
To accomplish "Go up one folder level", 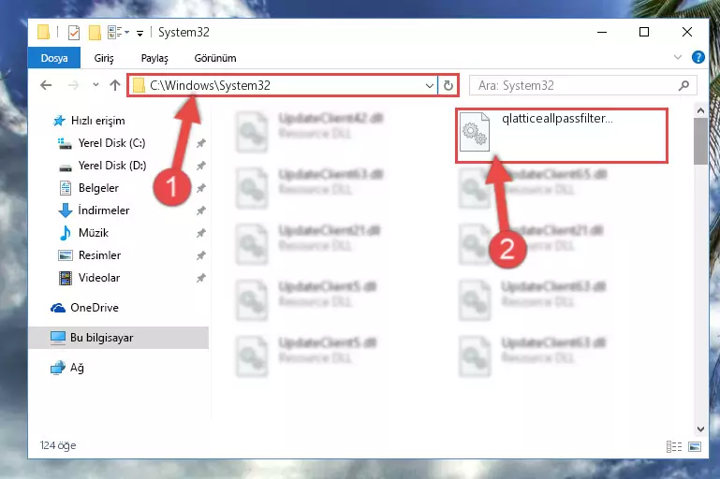I will 115,85.
